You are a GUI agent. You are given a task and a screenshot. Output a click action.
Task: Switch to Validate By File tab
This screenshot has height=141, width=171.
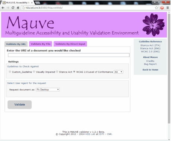41,44
